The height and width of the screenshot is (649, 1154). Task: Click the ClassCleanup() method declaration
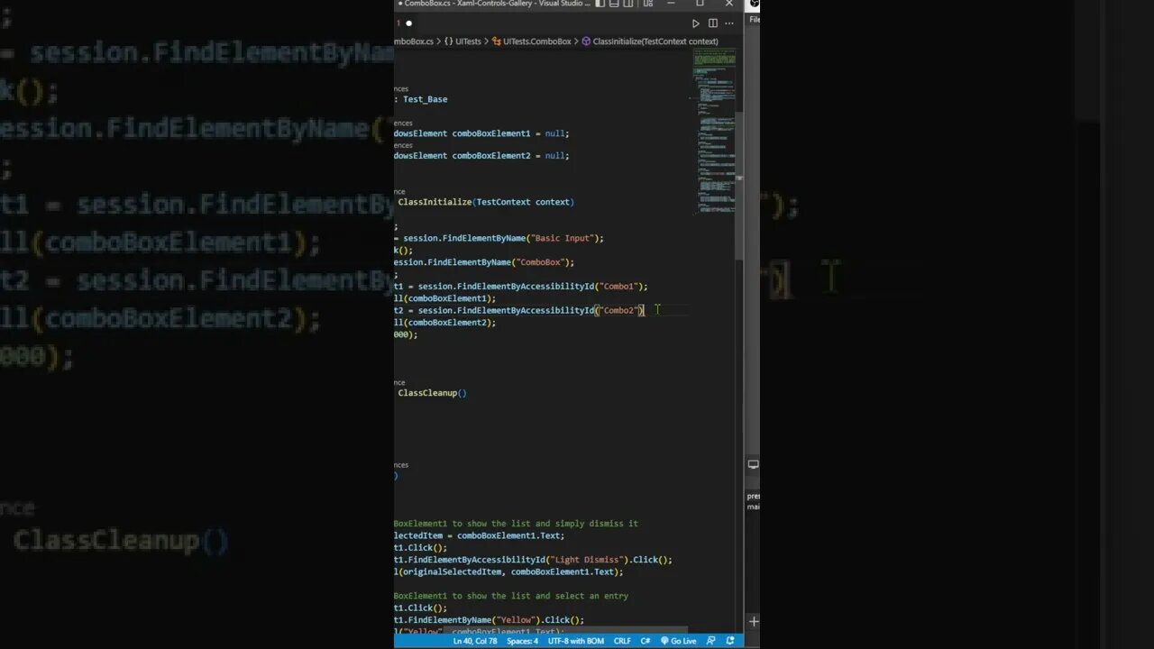(x=432, y=393)
